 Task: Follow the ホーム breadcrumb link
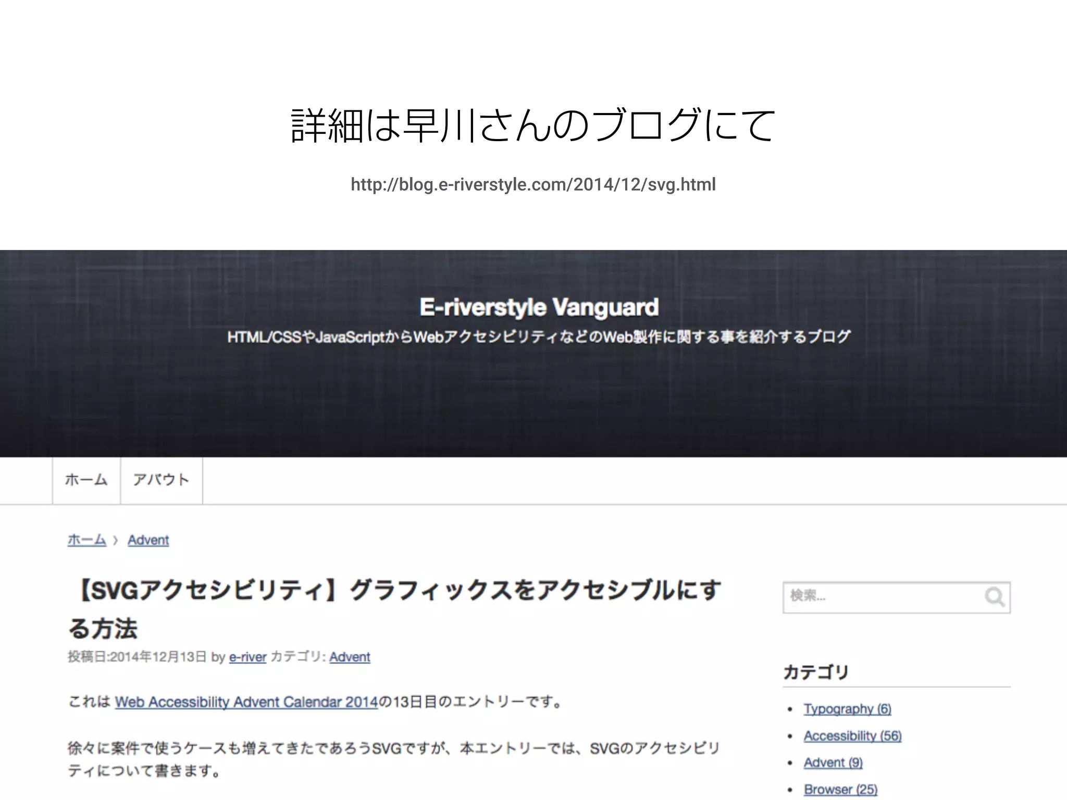coord(87,540)
